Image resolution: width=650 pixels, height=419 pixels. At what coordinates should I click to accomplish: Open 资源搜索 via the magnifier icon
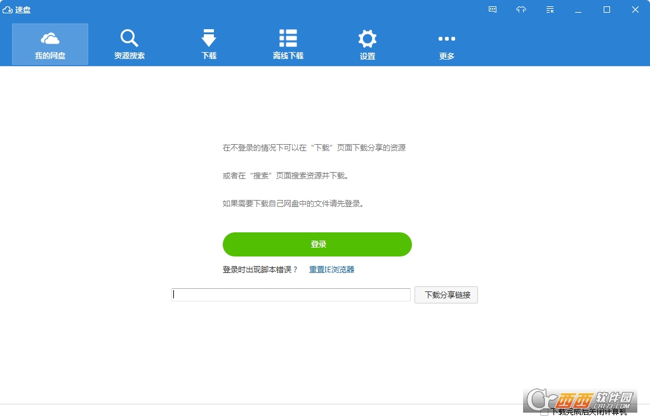[x=129, y=38]
